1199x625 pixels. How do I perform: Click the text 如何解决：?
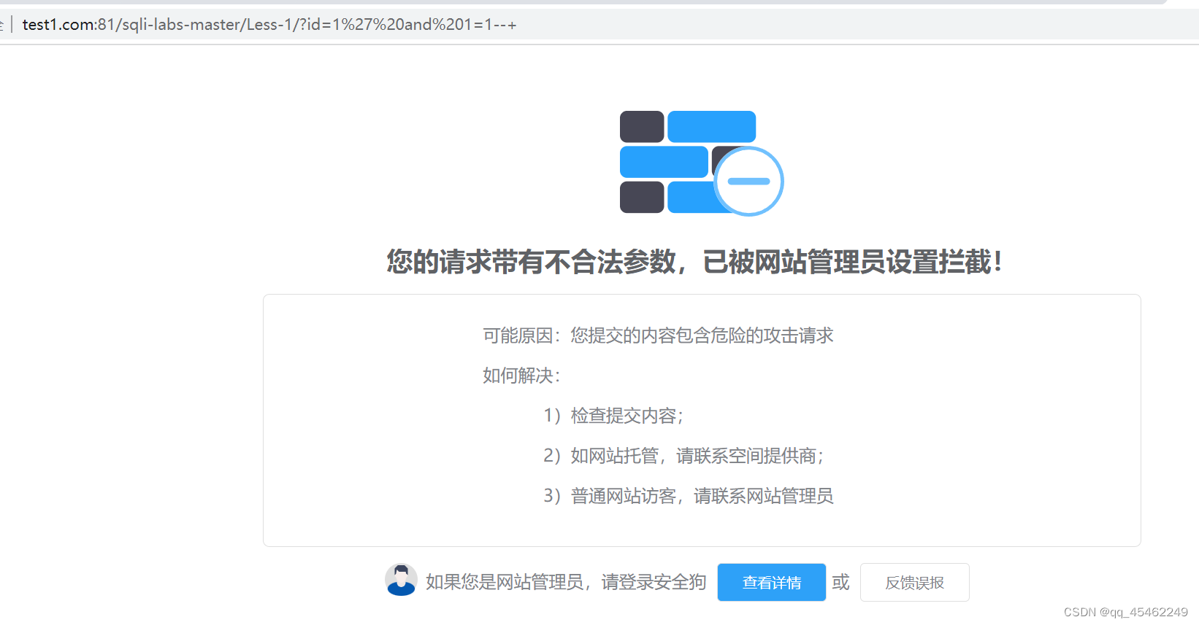tap(522, 376)
